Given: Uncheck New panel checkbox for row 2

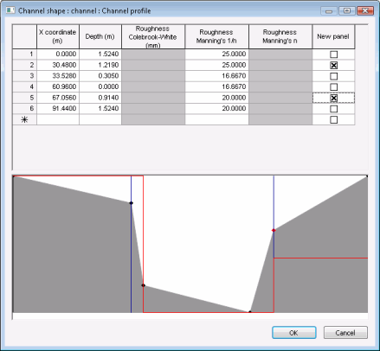Looking at the screenshot, I should click(333, 65).
